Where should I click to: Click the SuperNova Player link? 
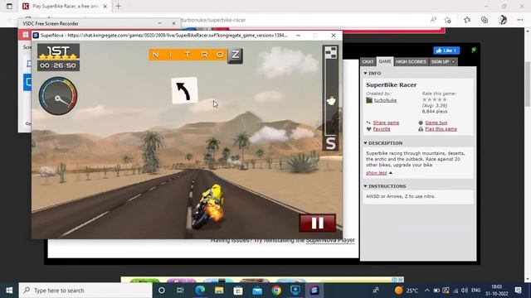pos(330,240)
